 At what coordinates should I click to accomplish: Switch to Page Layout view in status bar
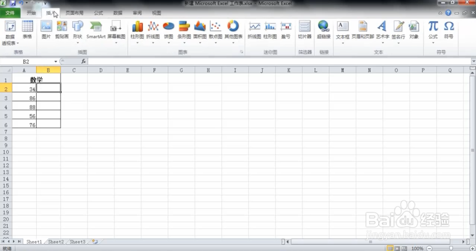click(397, 249)
